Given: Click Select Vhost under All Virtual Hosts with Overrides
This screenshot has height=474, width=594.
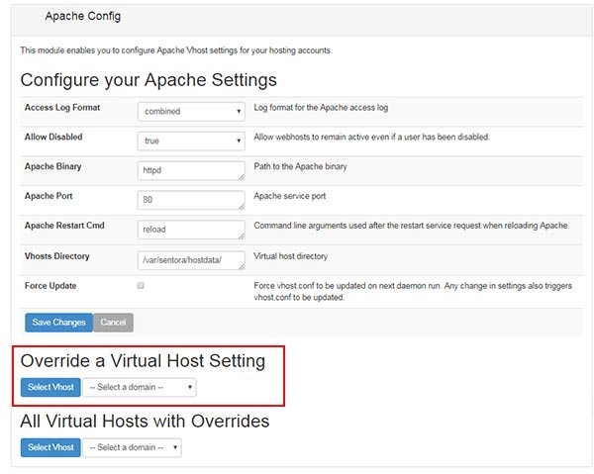Looking at the screenshot, I should pyautogui.click(x=50, y=447).
